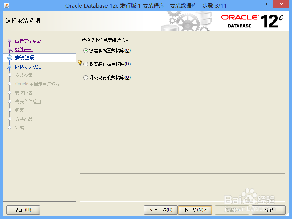Click the 配置安全更新 step node icon
292x219 pixels.
(x=10, y=41)
